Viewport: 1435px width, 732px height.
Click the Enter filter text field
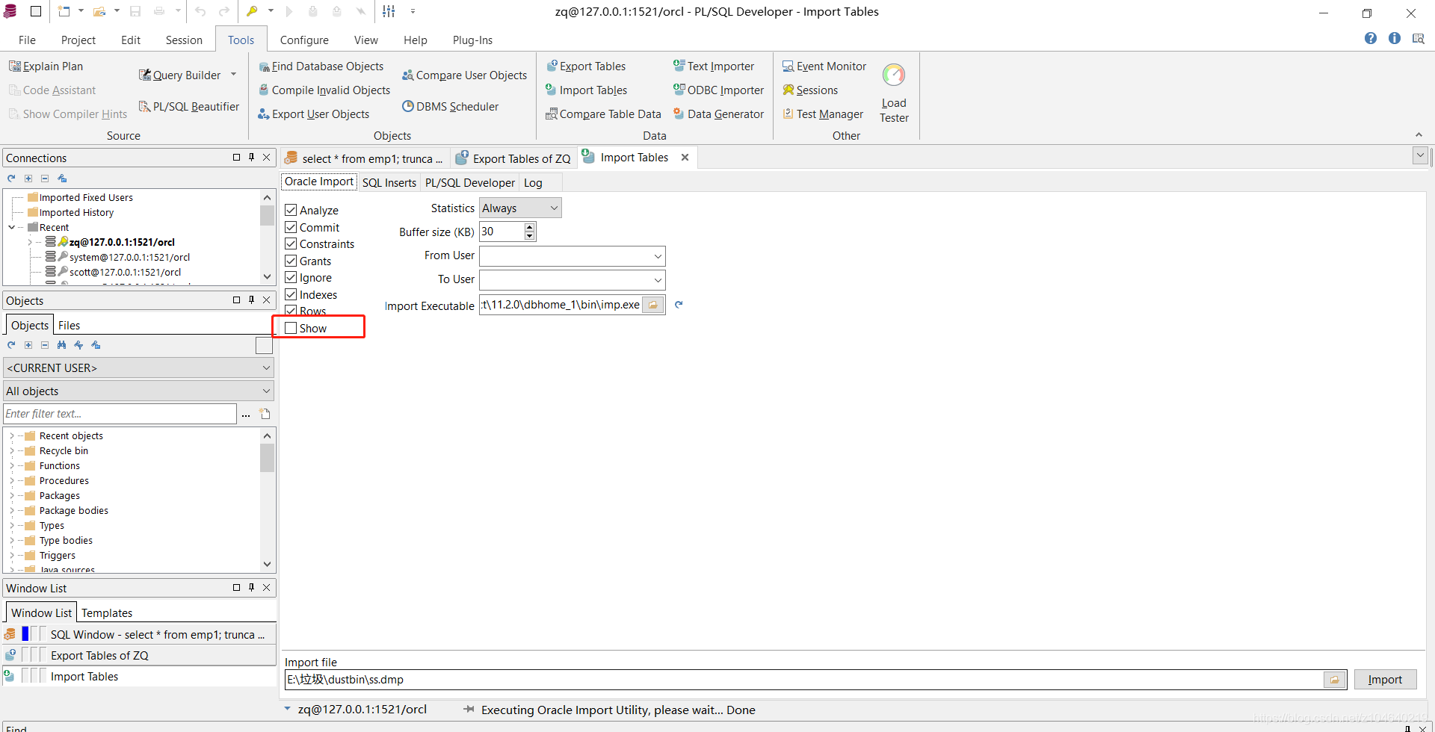click(120, 414)
